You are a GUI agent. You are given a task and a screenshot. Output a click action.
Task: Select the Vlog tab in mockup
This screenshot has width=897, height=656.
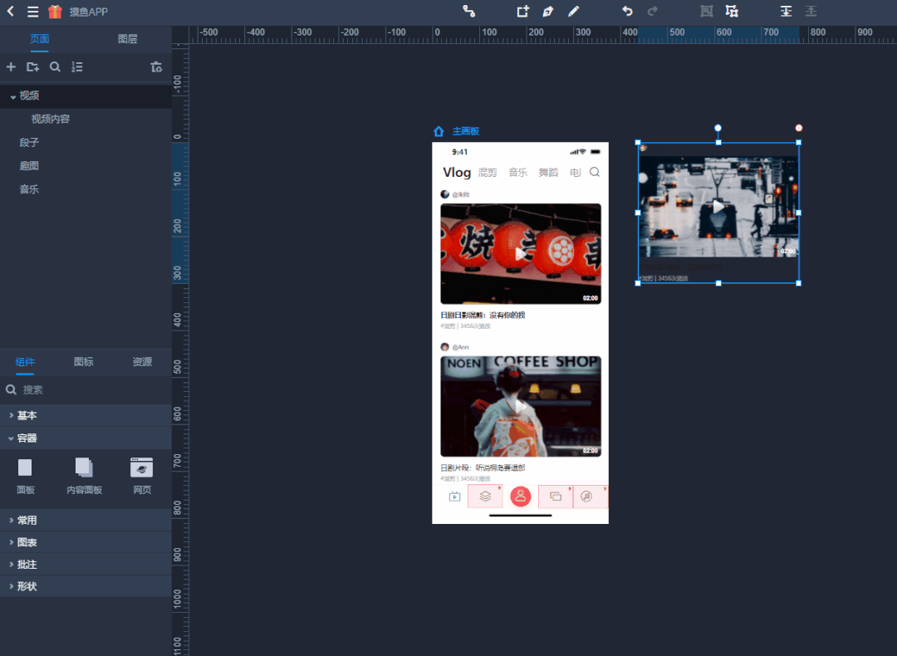pyautogui.click(x=457, y=172)
